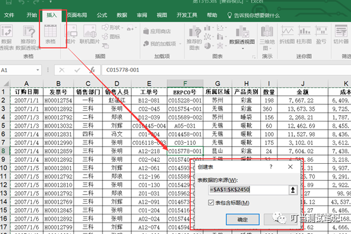Click the collapse-dialog range selector button
Image resolution: width=351 pixels, height=234 pixels.
293,190
